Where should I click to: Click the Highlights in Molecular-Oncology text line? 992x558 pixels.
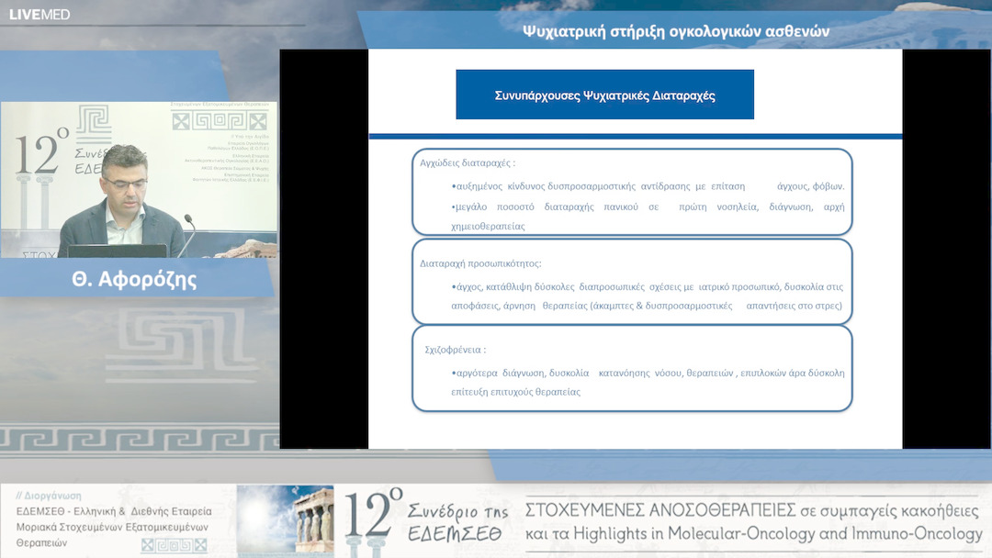pyautogui.click(x=753, y=534)
